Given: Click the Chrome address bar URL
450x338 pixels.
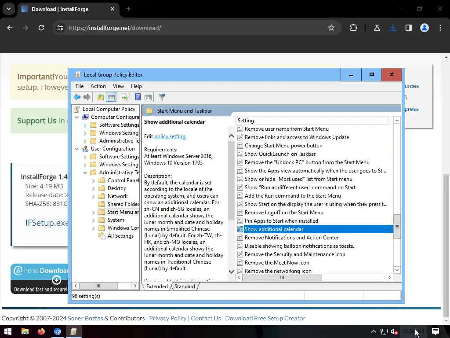Looking at the screenshot, I should point(115,28).
